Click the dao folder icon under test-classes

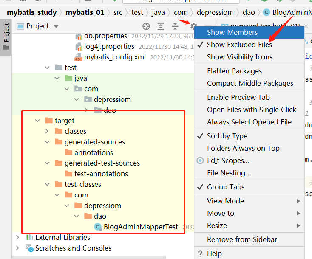click(88, 216)
